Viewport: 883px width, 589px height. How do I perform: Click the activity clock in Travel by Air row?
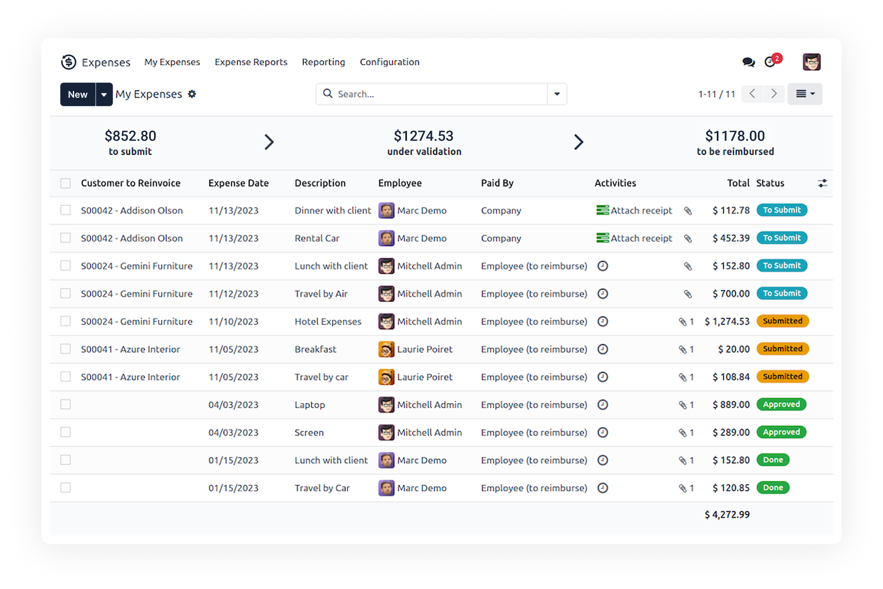[603, 294]
